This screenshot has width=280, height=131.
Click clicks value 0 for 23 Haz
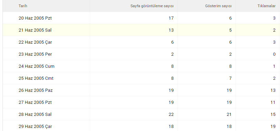[274, 54]
